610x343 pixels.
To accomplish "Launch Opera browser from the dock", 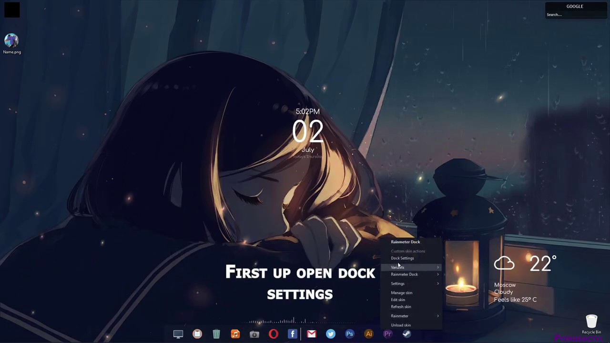I will [x=274, y=334].
